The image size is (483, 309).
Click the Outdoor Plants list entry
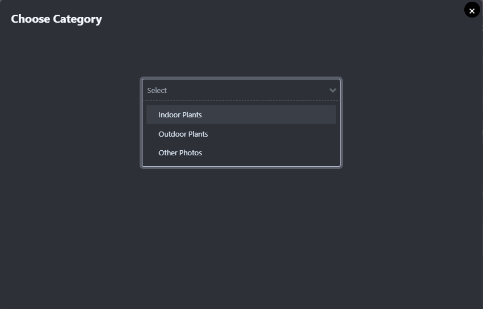coord(183,134)
